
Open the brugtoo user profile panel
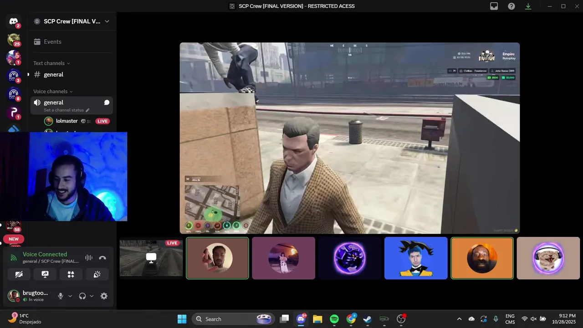click(x=28, y=296)
